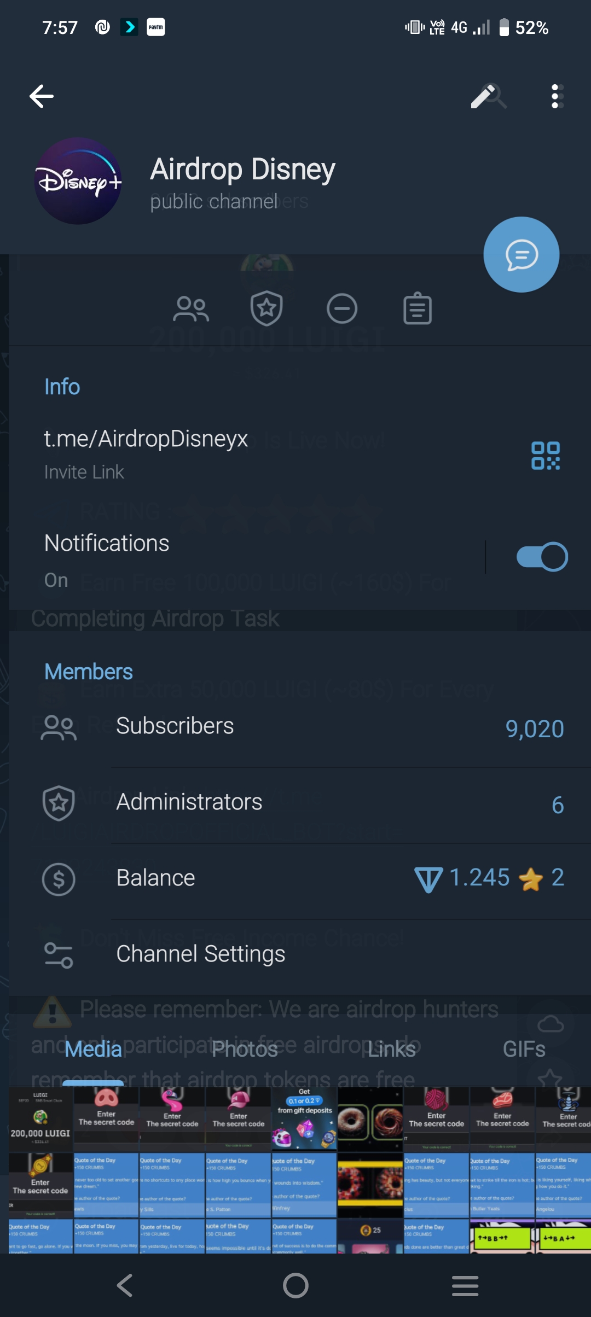
Task: Switch to the Photos tab
Action: pyautogui.click(x=245, y=1049)
